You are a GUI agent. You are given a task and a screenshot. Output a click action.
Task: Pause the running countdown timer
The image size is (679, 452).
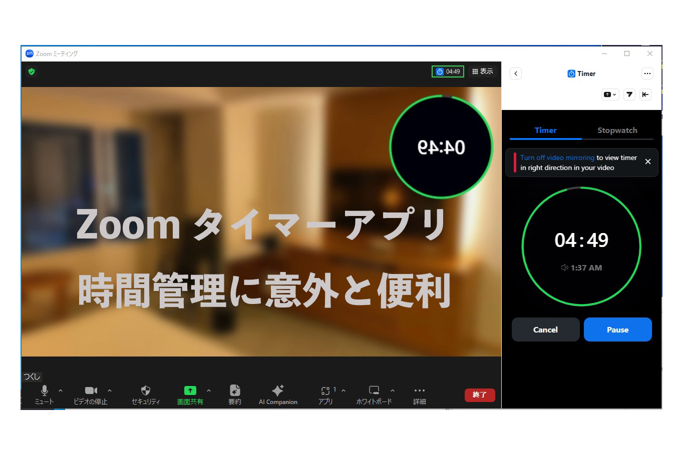[x=617, y=329]
